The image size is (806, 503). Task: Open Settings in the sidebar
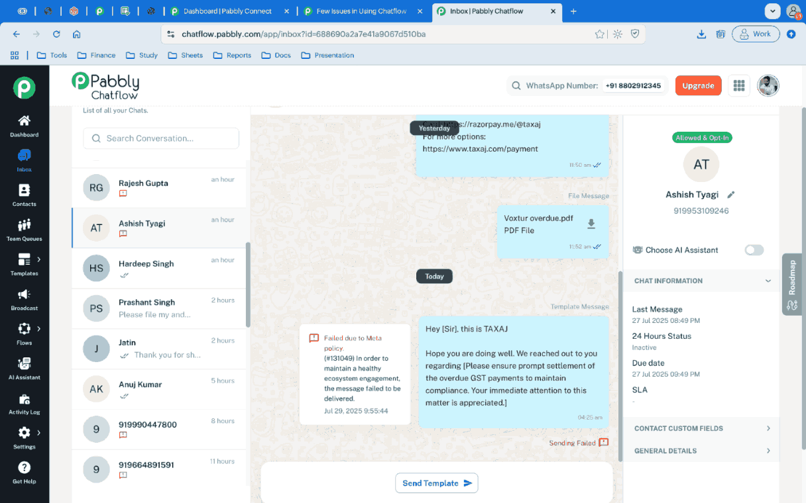(24, 438)
